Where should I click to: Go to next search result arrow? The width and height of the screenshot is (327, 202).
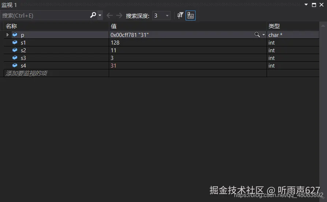[x=119, y=15]
